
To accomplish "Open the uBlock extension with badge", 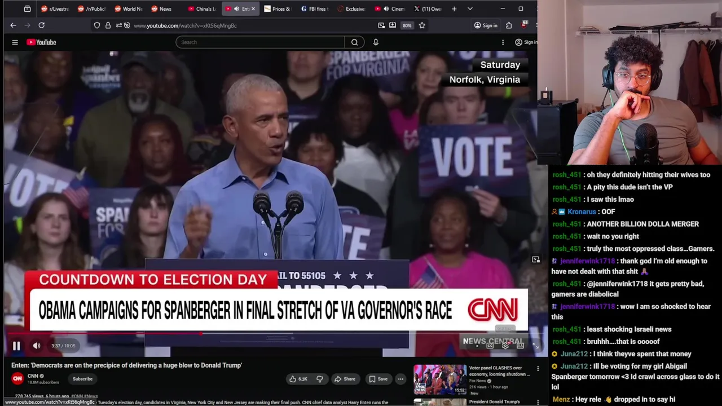I will point(524,25).
